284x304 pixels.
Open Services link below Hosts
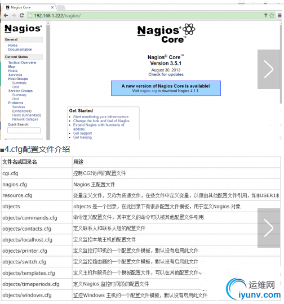[x=15, y=75]
